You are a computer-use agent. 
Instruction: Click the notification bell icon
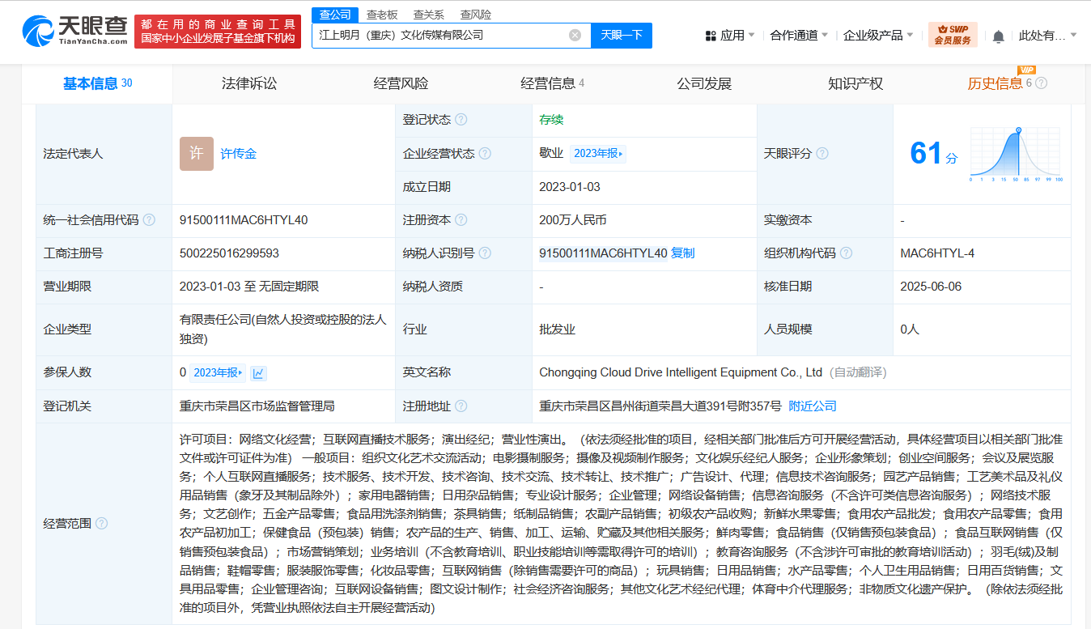pyautogui.click(x=998, y=36)
